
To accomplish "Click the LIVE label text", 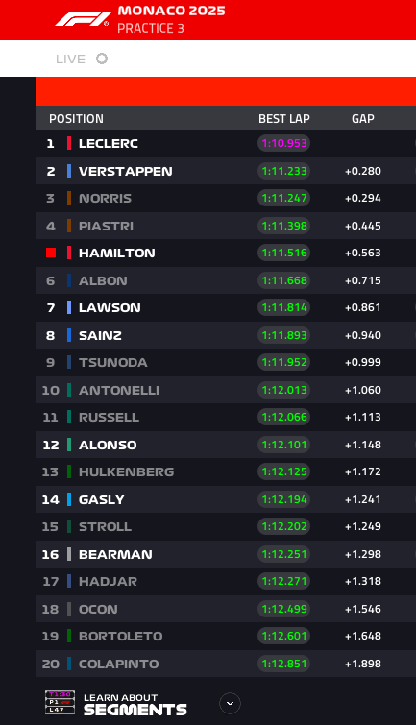I will point(70,60).
